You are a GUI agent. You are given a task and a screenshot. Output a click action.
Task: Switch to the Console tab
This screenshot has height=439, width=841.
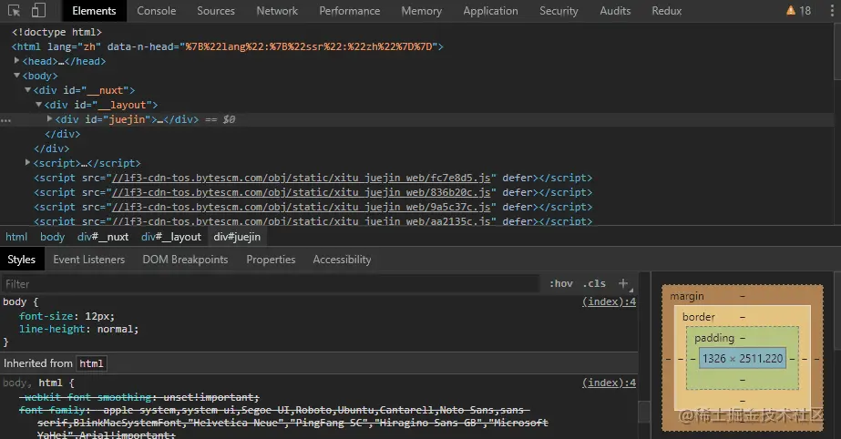(x=156, y=11)
